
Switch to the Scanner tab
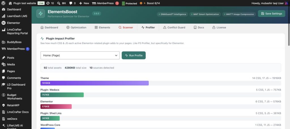coord(126,27)
